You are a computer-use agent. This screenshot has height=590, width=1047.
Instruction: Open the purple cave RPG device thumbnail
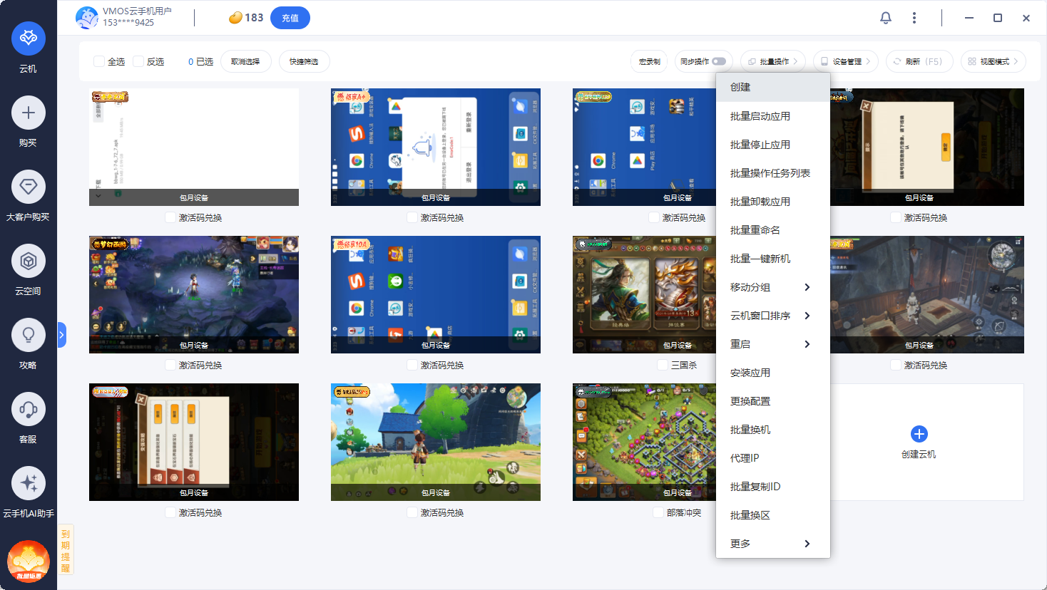194,294
